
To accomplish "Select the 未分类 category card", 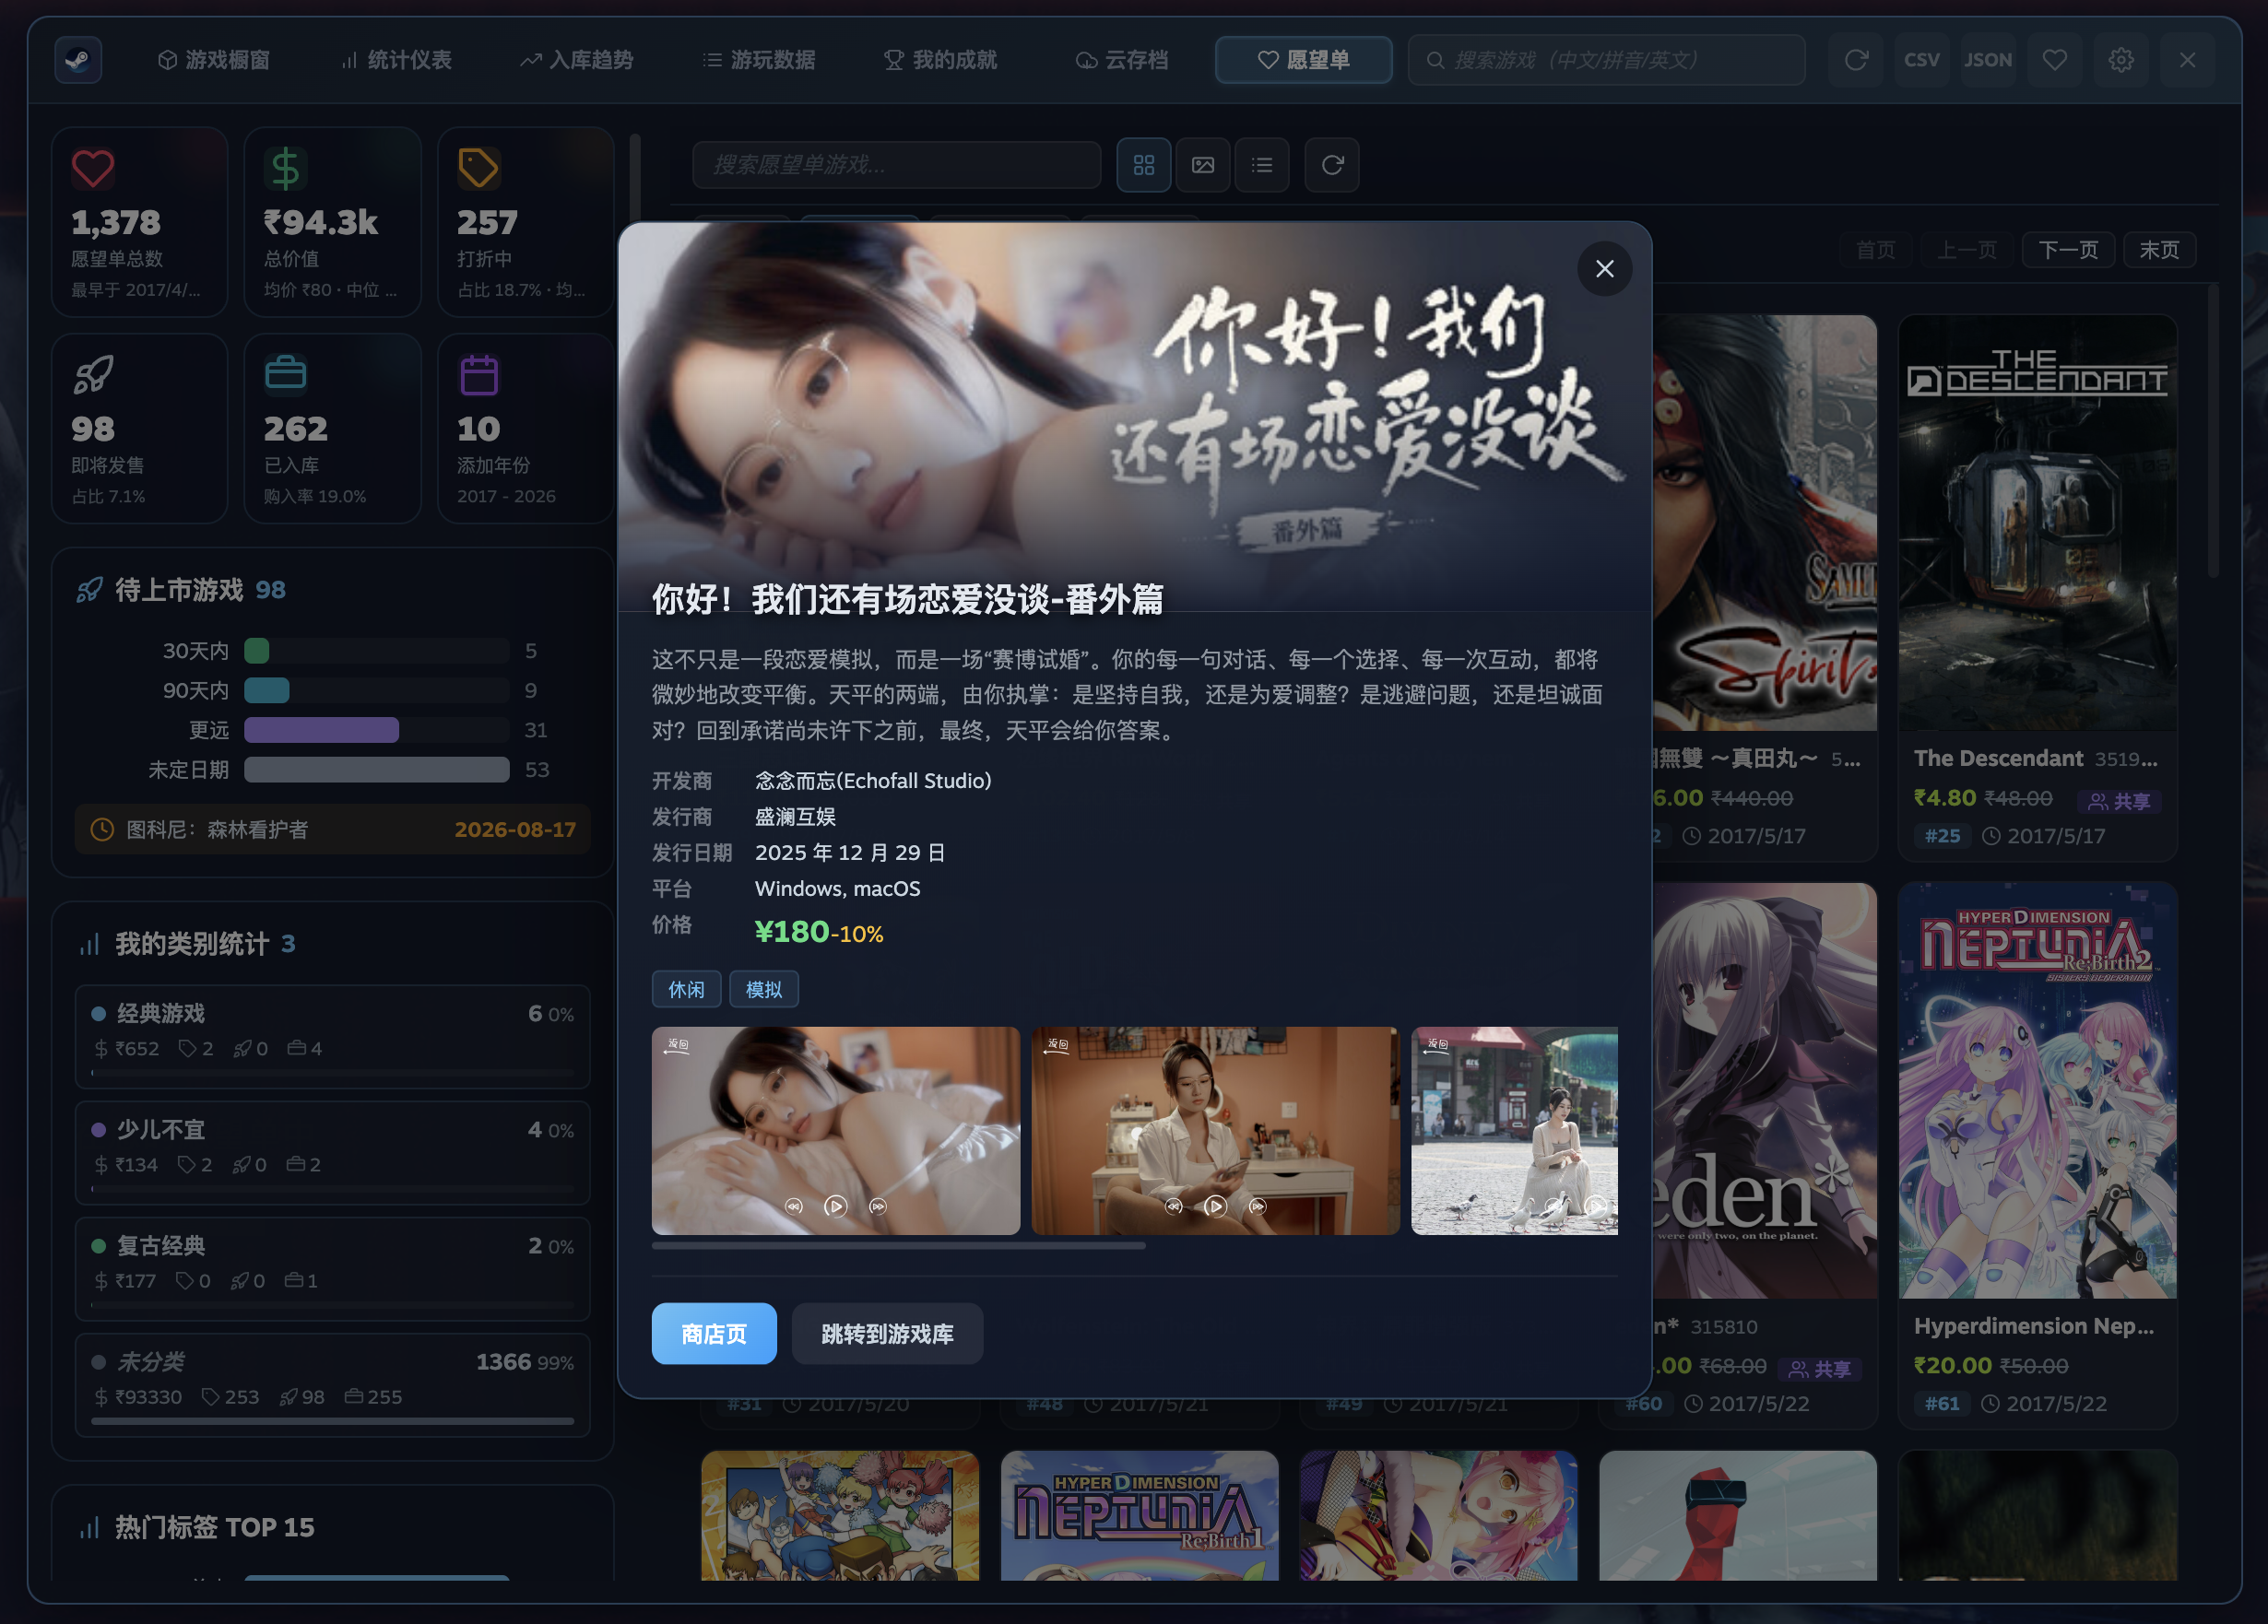I will (333, 1385).
